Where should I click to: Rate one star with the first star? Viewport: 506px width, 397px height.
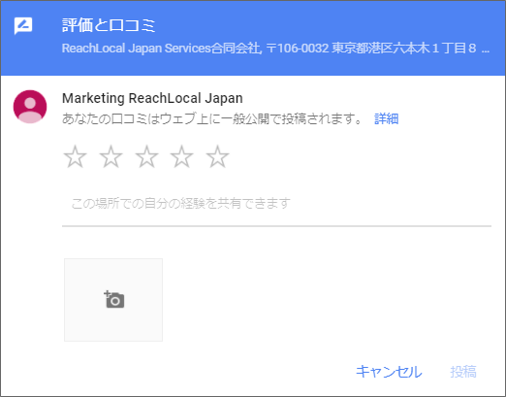[76, 157]
